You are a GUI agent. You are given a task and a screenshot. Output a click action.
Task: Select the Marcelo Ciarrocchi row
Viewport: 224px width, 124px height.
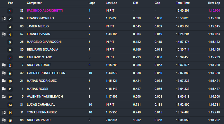pos(112,42)
